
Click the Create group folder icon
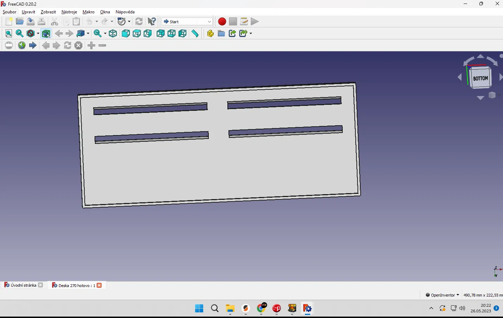click(x=221, y=33)
